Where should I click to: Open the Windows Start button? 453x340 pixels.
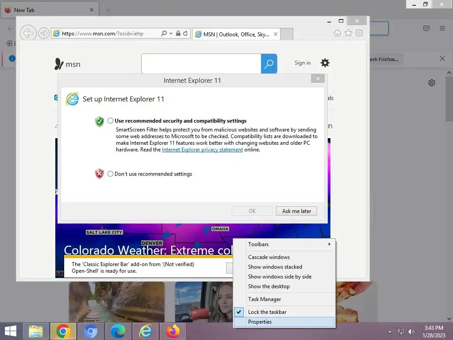tap(11, 331)
